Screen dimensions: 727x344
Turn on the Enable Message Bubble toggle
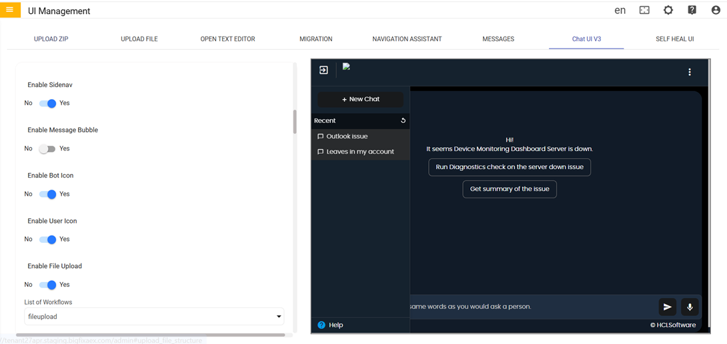click(x=47, y=149)
